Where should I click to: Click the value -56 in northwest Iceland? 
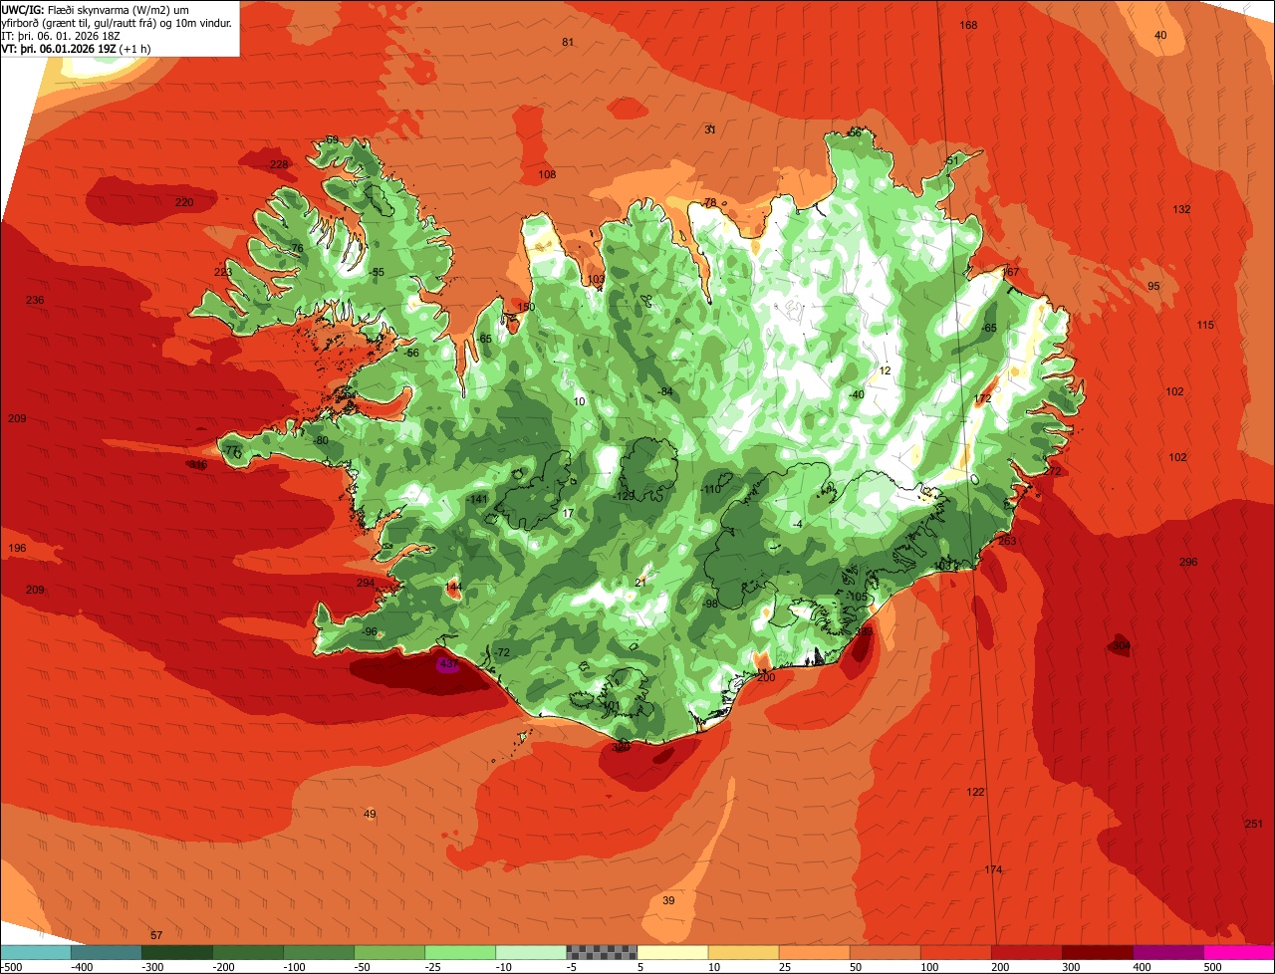click(411, 352)
